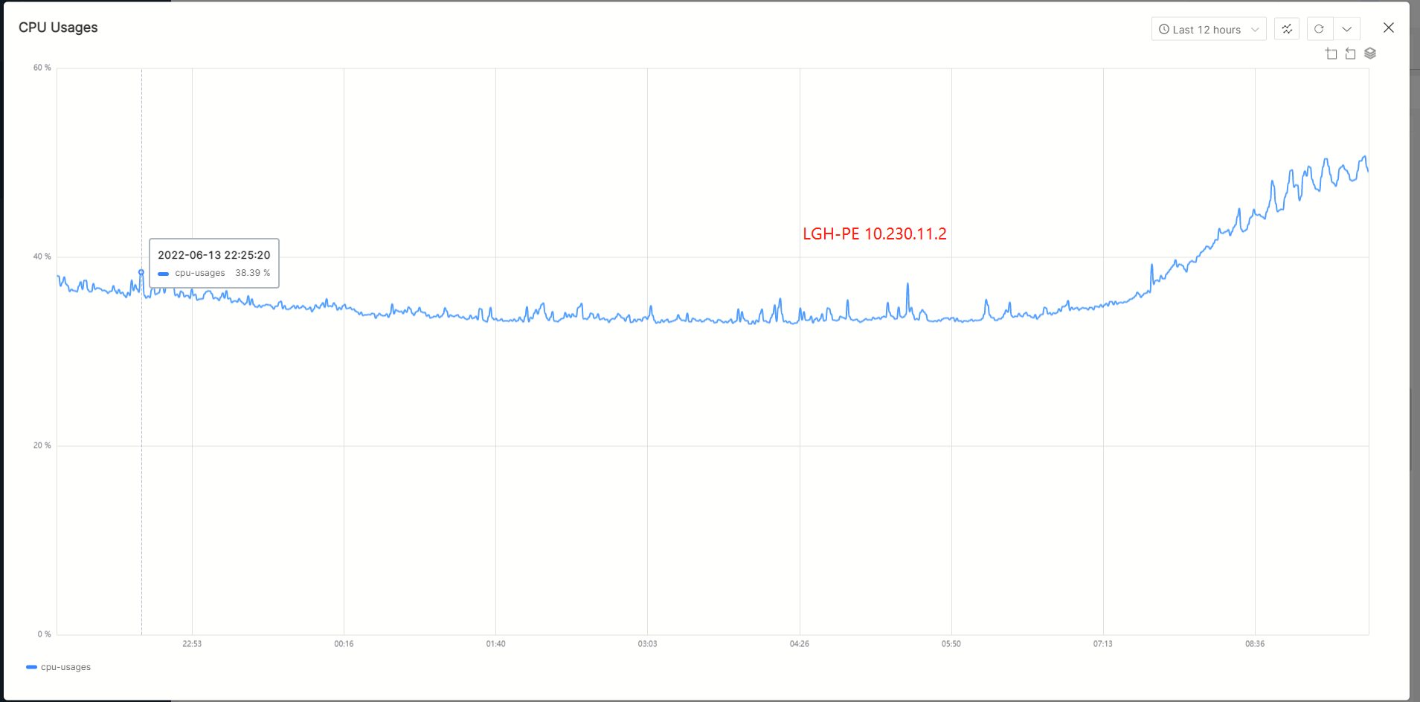The image size is (1420, 702).
Task: Click the blue cpu-usages legend color marker
Action: pyautogui.click(x=31, y=667)
